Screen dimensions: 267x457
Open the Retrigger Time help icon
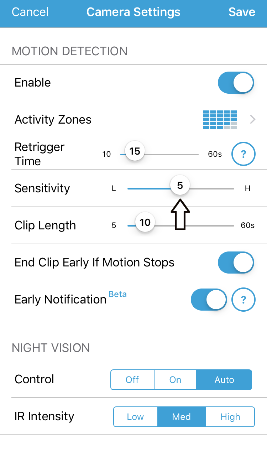(x=244, y=154)
